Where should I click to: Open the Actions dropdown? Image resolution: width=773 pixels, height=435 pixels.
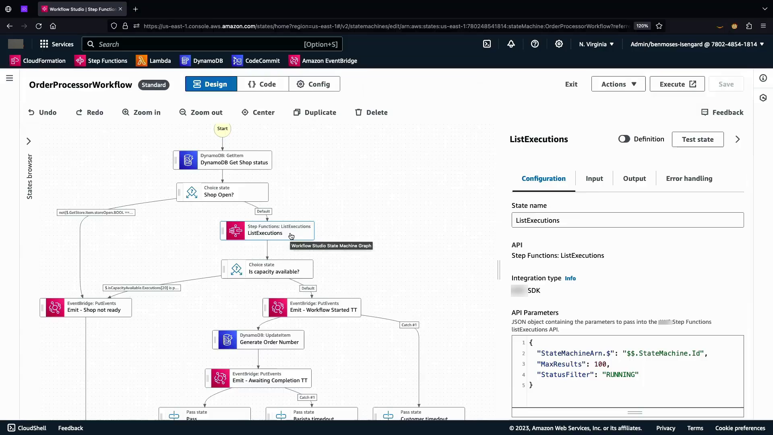pos(618,84)
